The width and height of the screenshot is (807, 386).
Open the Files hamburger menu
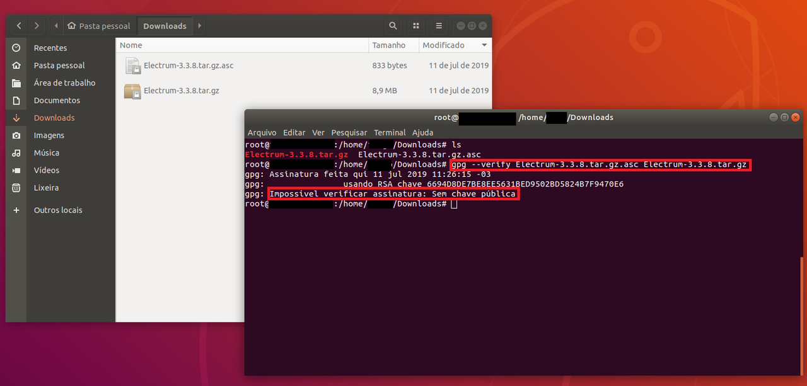(439, 26)
